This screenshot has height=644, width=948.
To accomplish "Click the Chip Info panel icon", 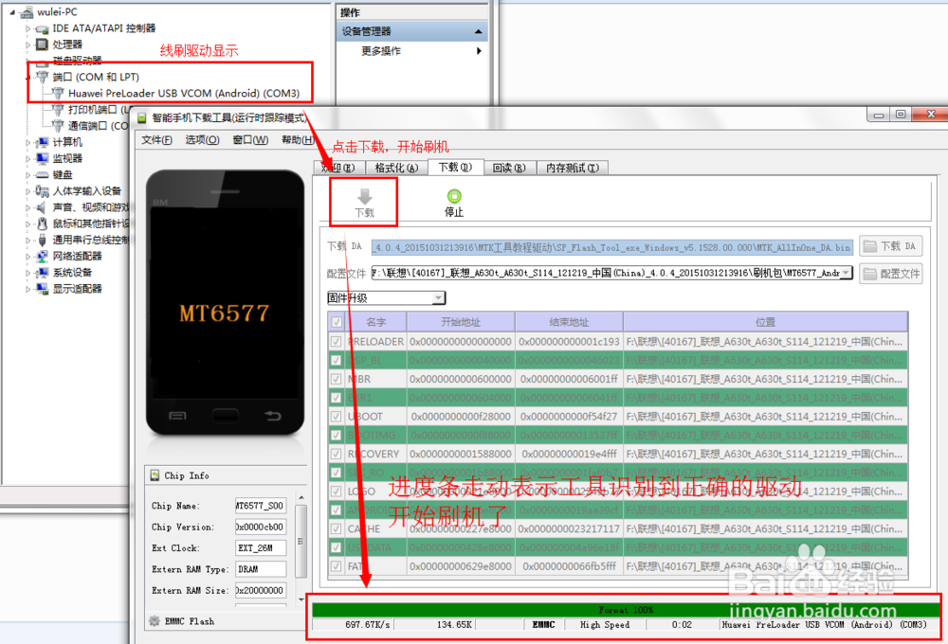I will [155, 475].
